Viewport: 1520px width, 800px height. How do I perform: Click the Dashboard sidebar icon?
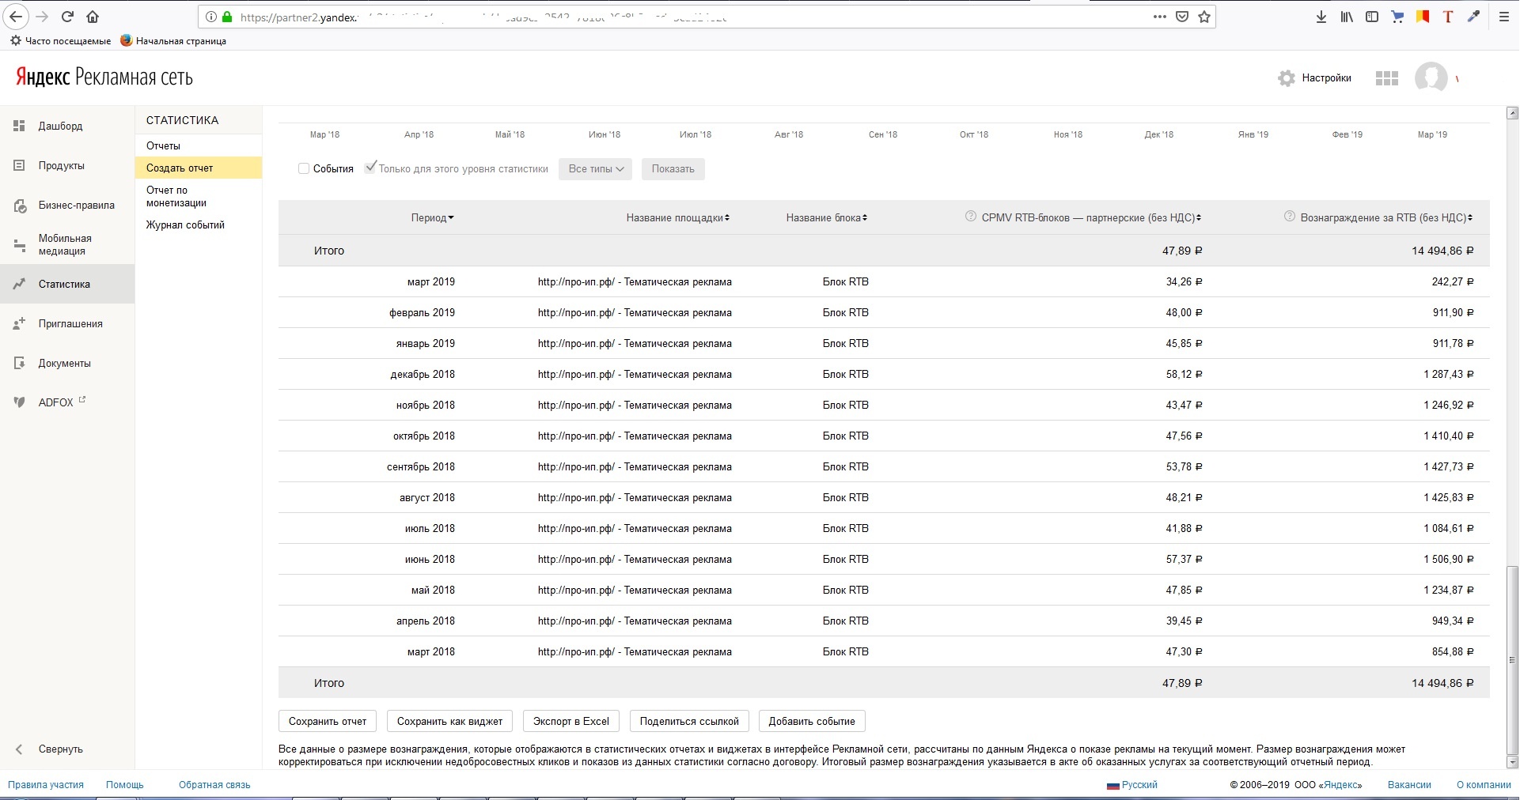click(x=20, y=126)
